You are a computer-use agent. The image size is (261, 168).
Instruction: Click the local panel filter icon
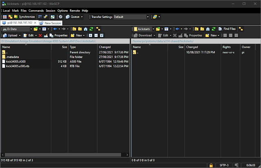coord(44,29)
